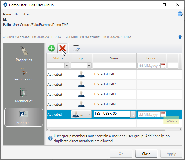Add a new member with green plus
Image resolution: width=185 pixels, height=160 pixels.
(52, 48)
